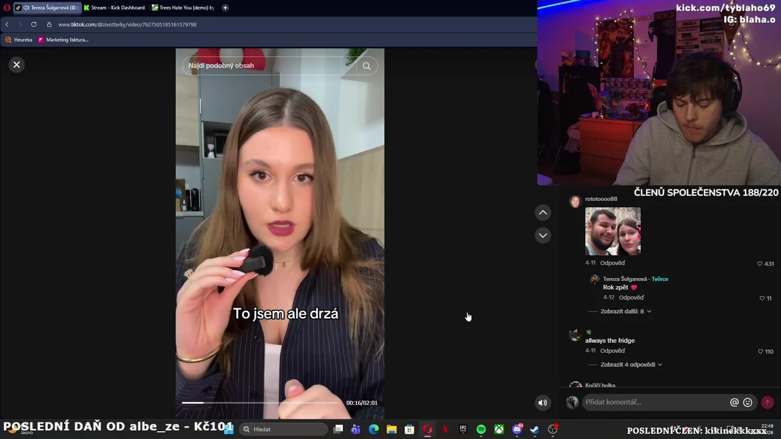Image resolution: width=781 pixels, height=439 pixels.
Task: Open File Explorer from taskbar
Action: click(392, 429)
